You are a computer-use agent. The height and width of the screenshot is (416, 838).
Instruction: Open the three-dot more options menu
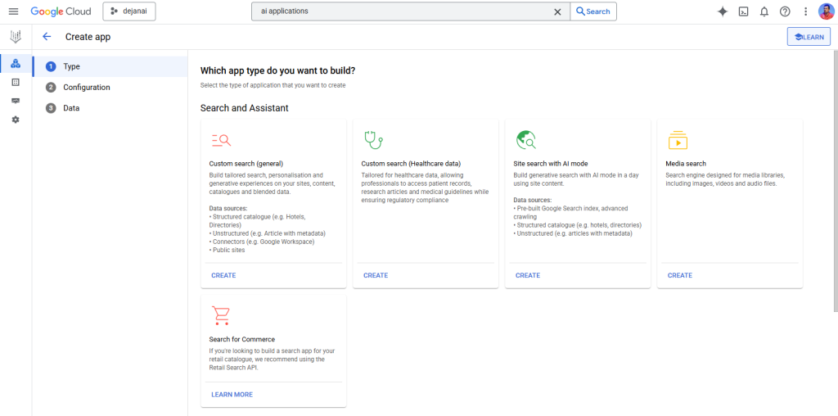point(806,11)
